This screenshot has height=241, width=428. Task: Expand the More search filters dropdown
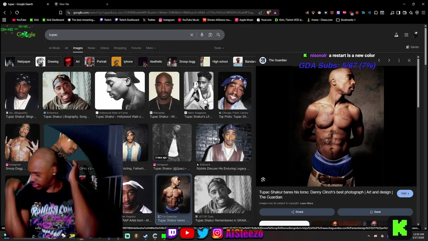[151, 48]
